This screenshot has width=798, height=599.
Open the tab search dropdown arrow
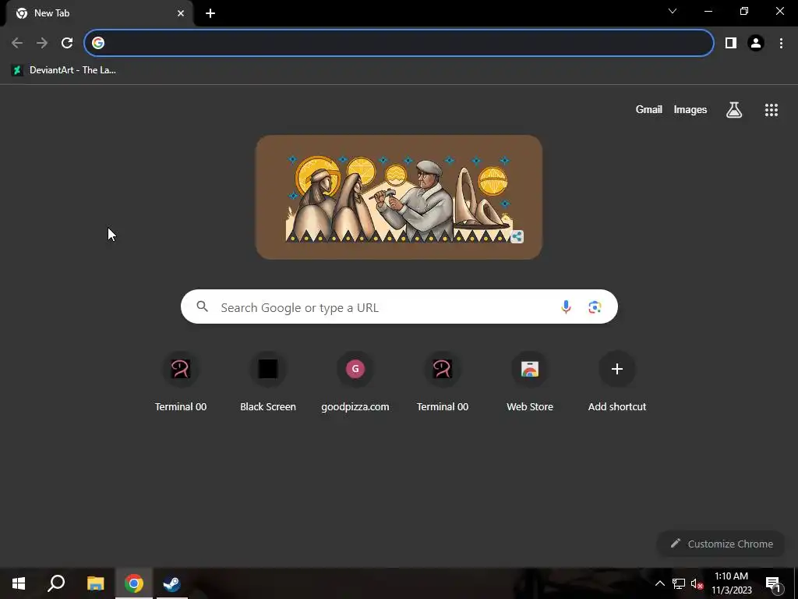pyautogui.click(x=673, y=11)
